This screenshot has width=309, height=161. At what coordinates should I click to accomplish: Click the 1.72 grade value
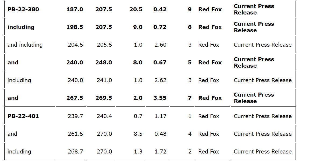pos(160,152)
